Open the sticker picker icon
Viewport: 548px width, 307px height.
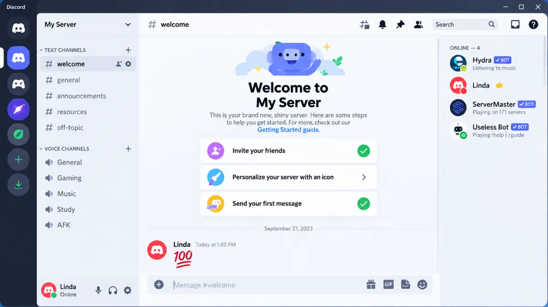[406, 285]
